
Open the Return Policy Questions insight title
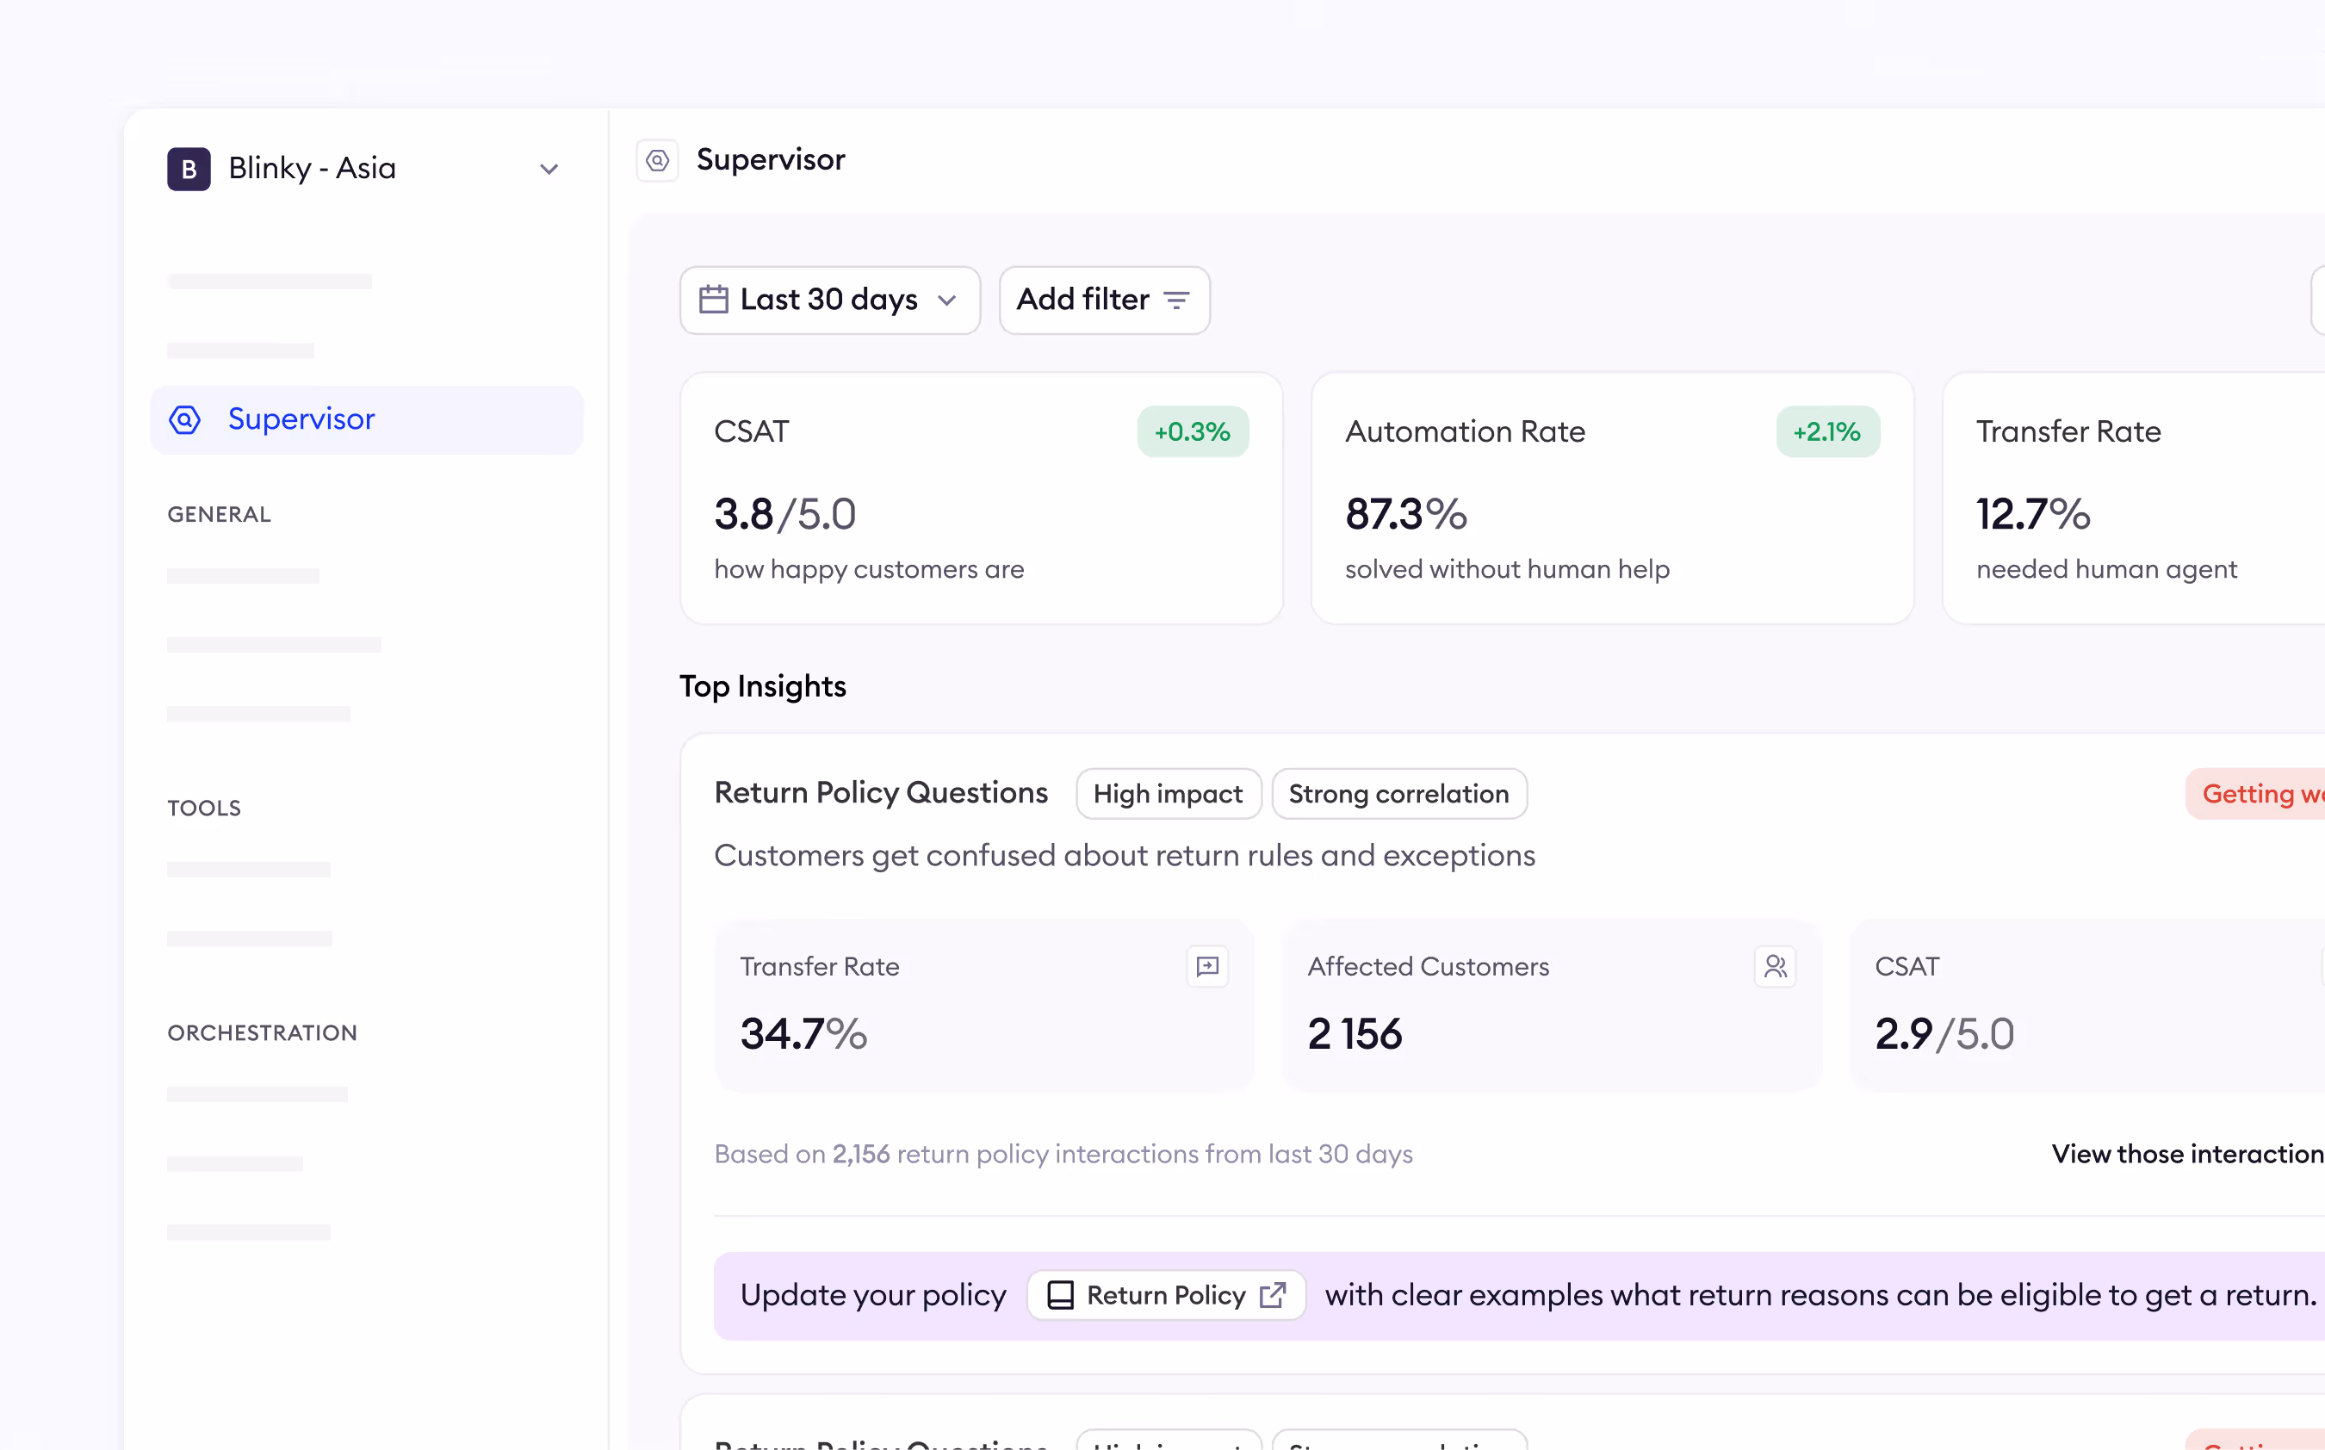pos(880,793)
